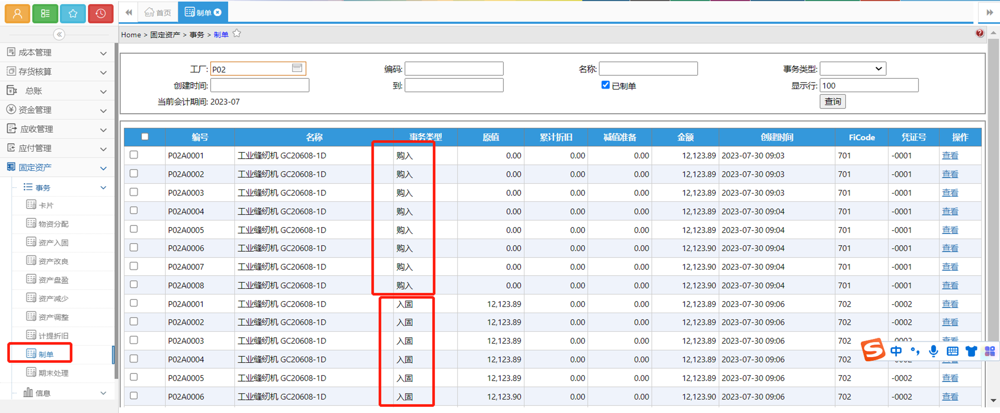Click the page scrollbar down arrow
The height and width of the screenshot is (413, 1000).
tap(993, 400)
